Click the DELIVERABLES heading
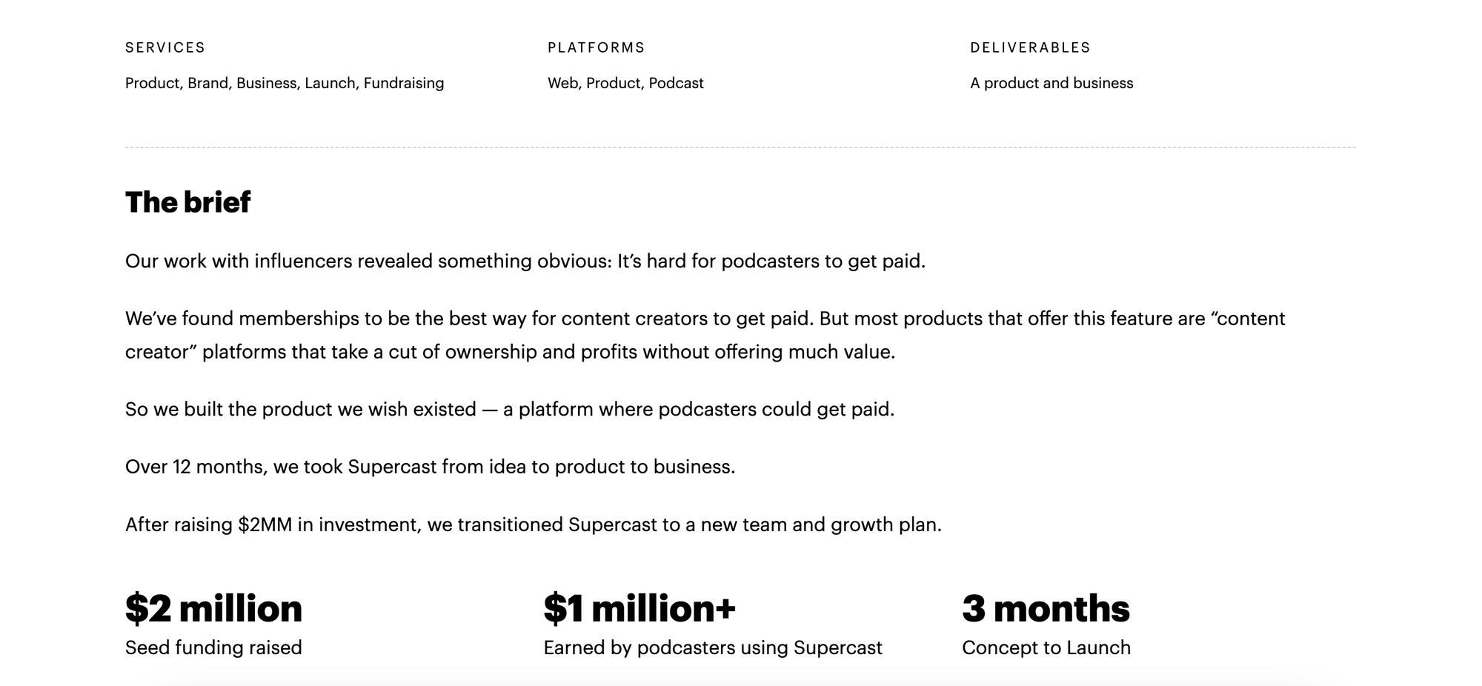Screen dimensions: 1482x686 click(1030, 47)
